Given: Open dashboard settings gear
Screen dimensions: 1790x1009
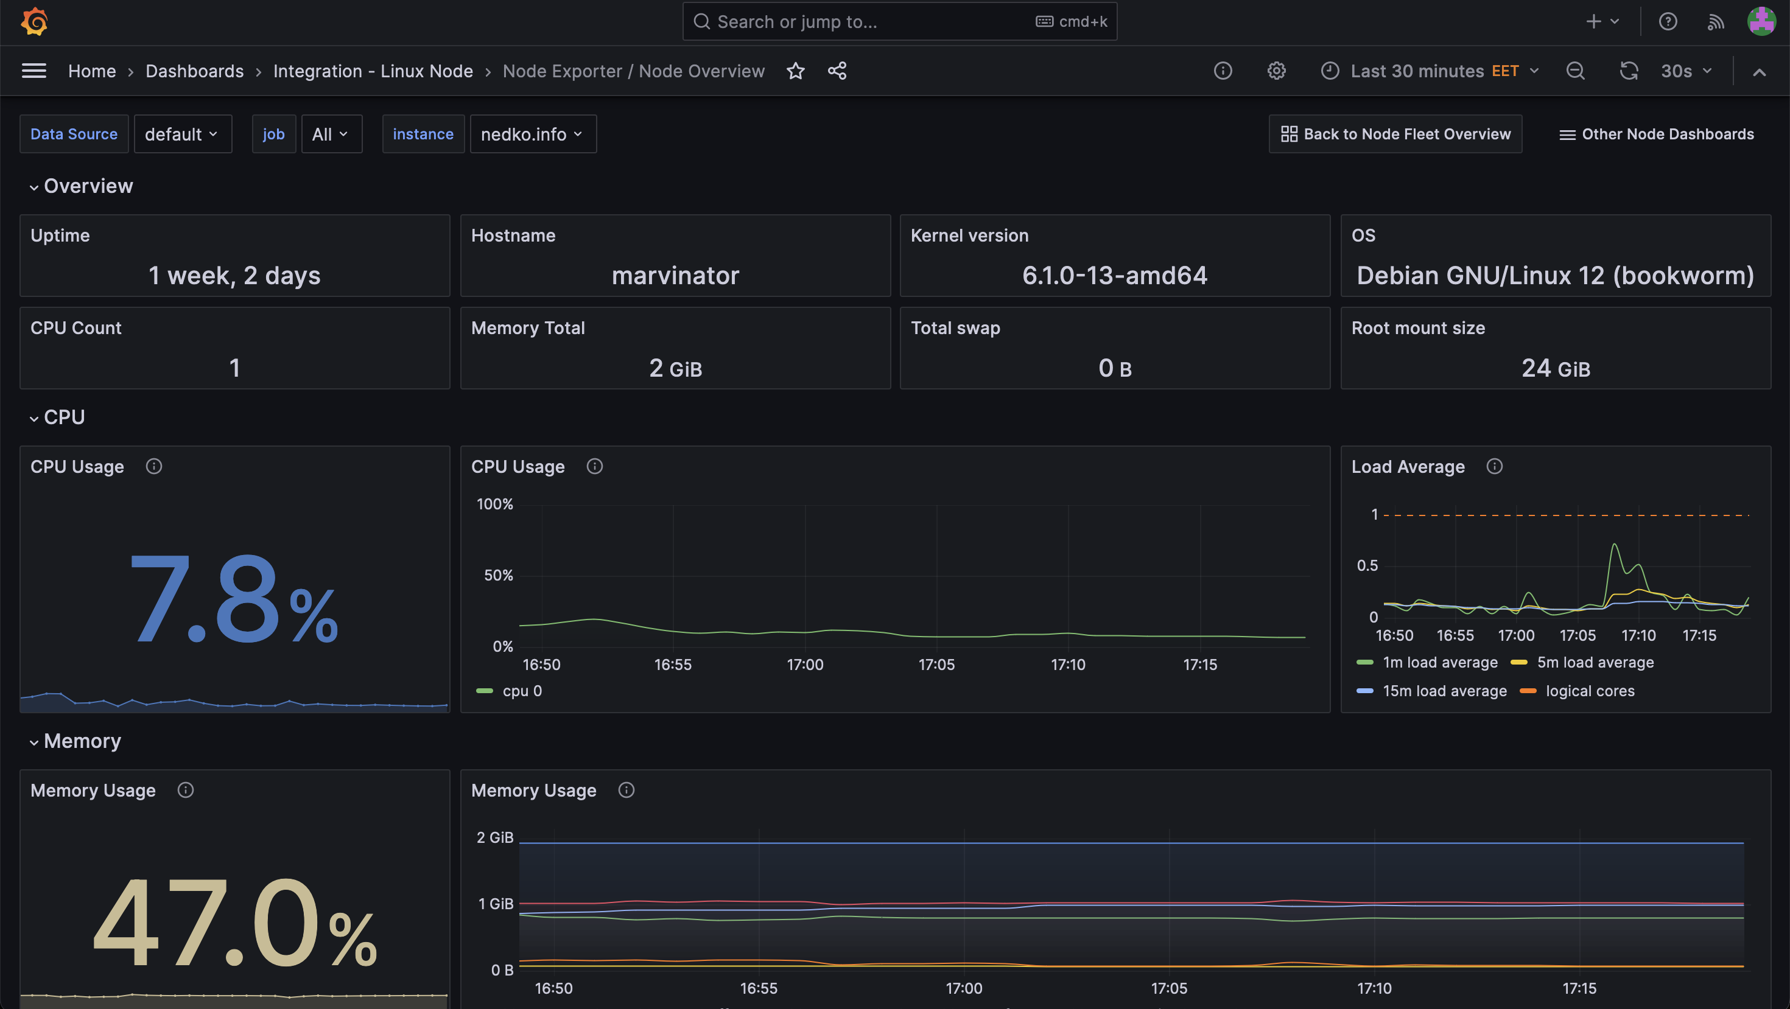Looking at the screenshot, I should click(x=1277, y=71).
